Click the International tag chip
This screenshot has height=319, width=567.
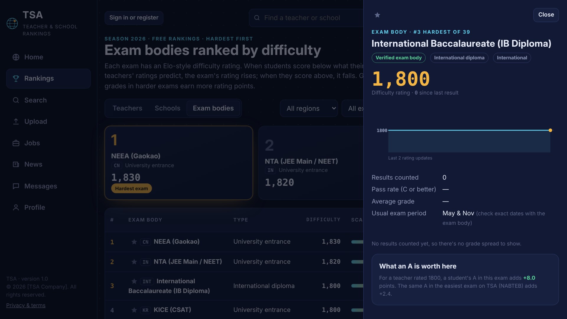pyautogui.click(x=512, y=58)
